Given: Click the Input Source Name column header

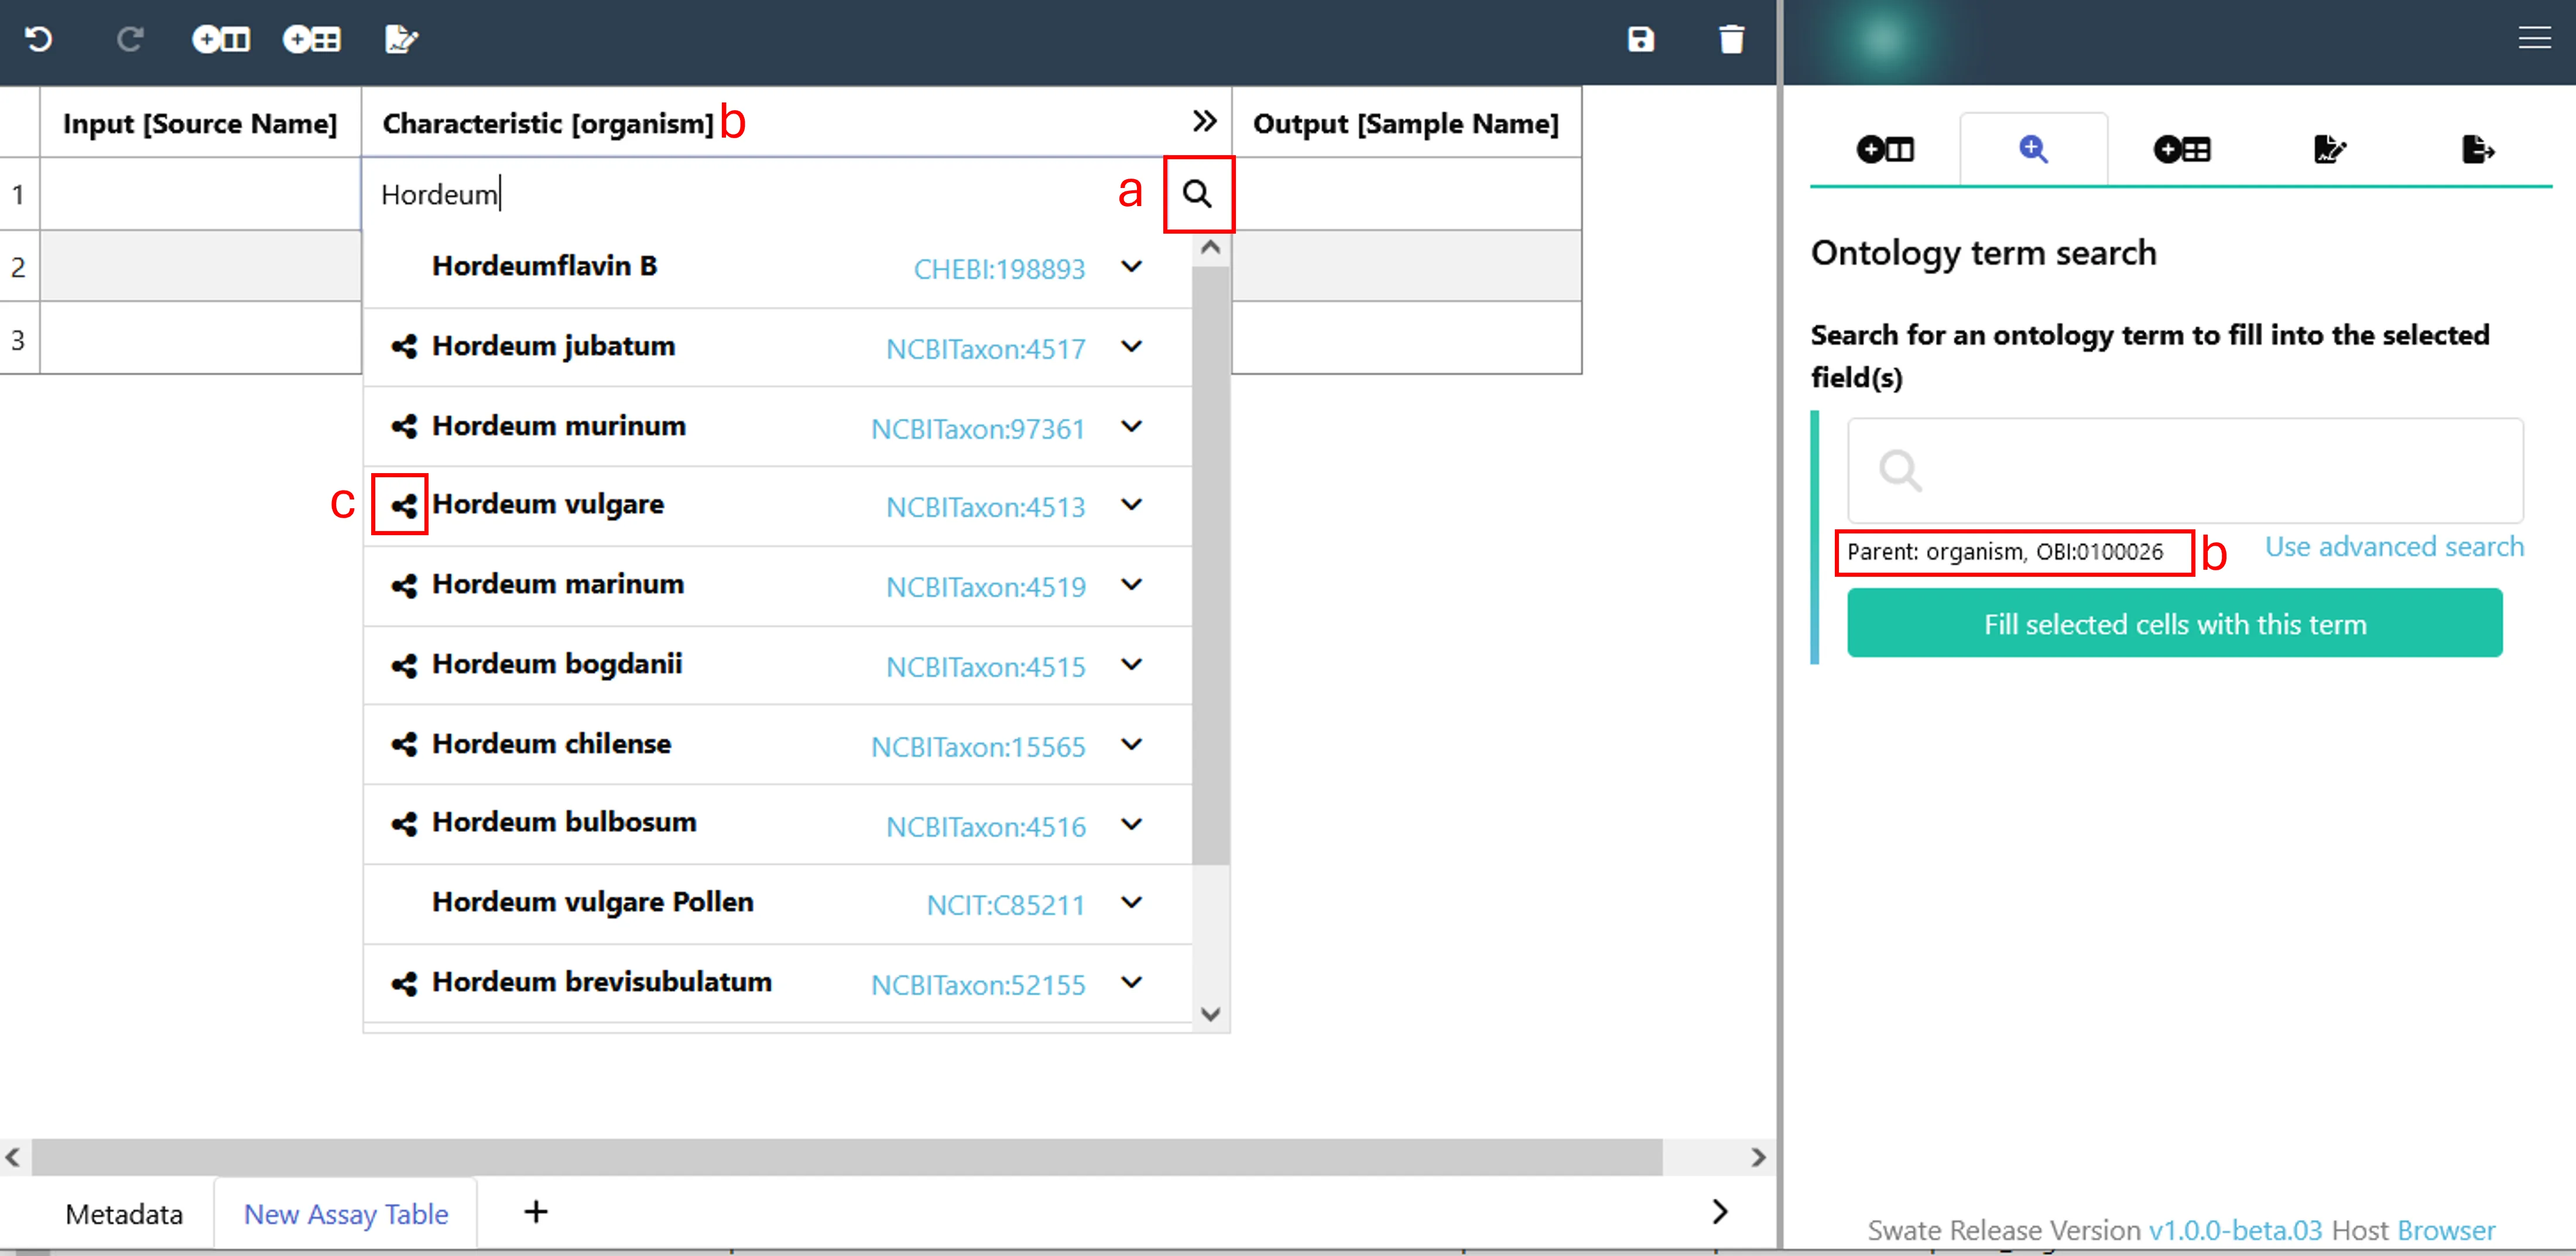Looking at the screenshot, I should [200, 123].
